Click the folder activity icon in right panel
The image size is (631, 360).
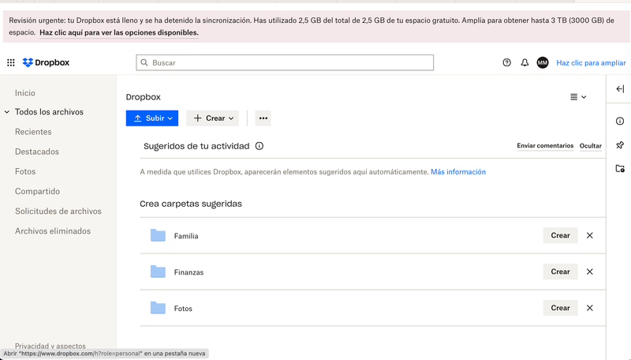(x=620, y=169)
